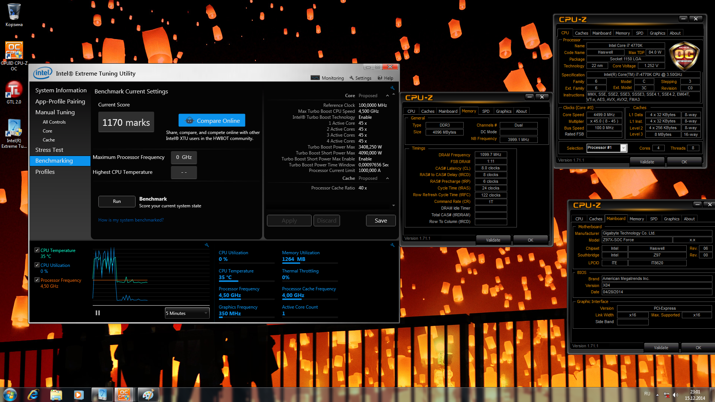Run the benchmark

[x=117, y=201]
